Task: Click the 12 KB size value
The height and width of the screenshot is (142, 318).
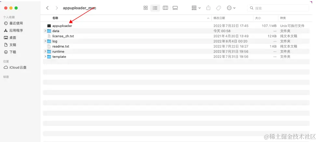Action: pos(272,36)
